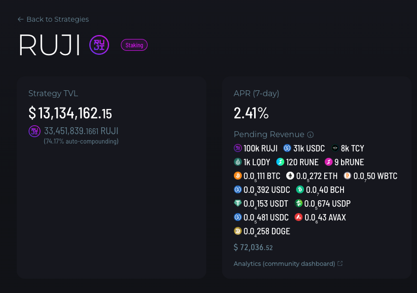Click USDC icon beside 481 USDC
Image resolution: width=417 pixels, height=293 pixels.
pos(238,217)
